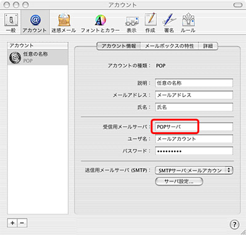Click the サーバ設定... button
The height and width of the screenshot is (235, 246).
click(x=179, y=181)
